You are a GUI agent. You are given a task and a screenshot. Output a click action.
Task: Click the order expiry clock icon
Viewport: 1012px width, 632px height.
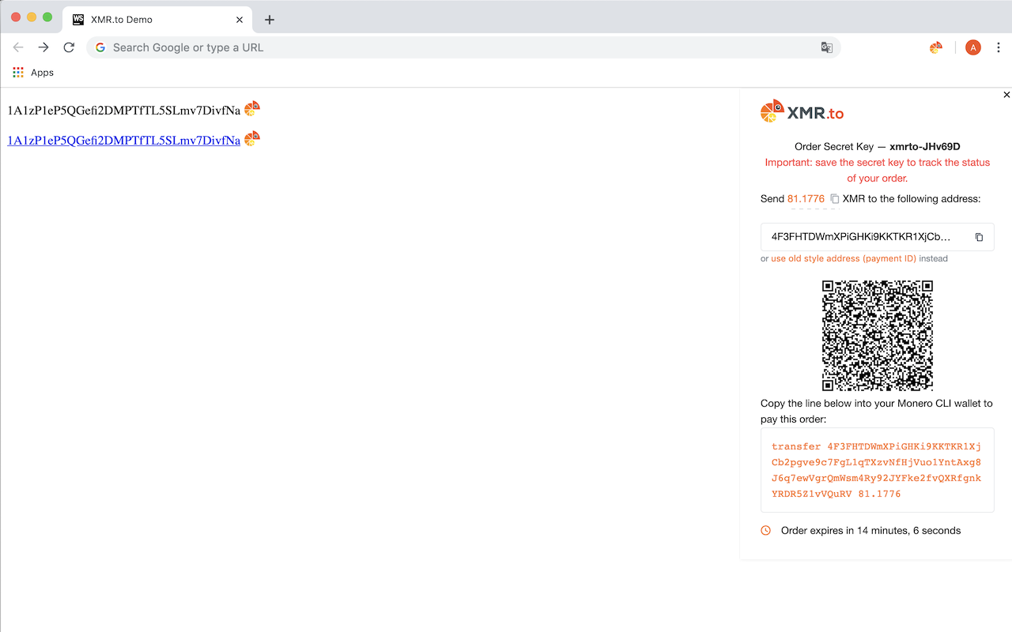765,531
